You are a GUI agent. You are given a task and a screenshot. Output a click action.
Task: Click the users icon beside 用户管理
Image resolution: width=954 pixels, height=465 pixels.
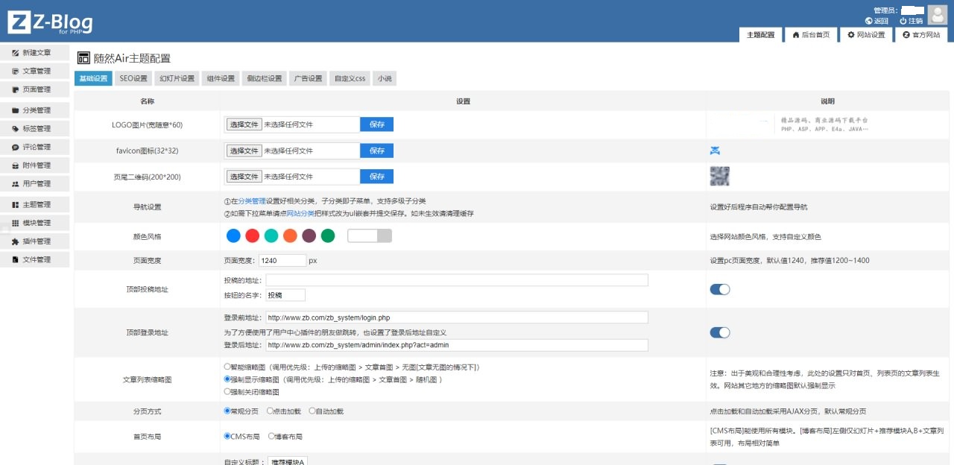(16, 183)
